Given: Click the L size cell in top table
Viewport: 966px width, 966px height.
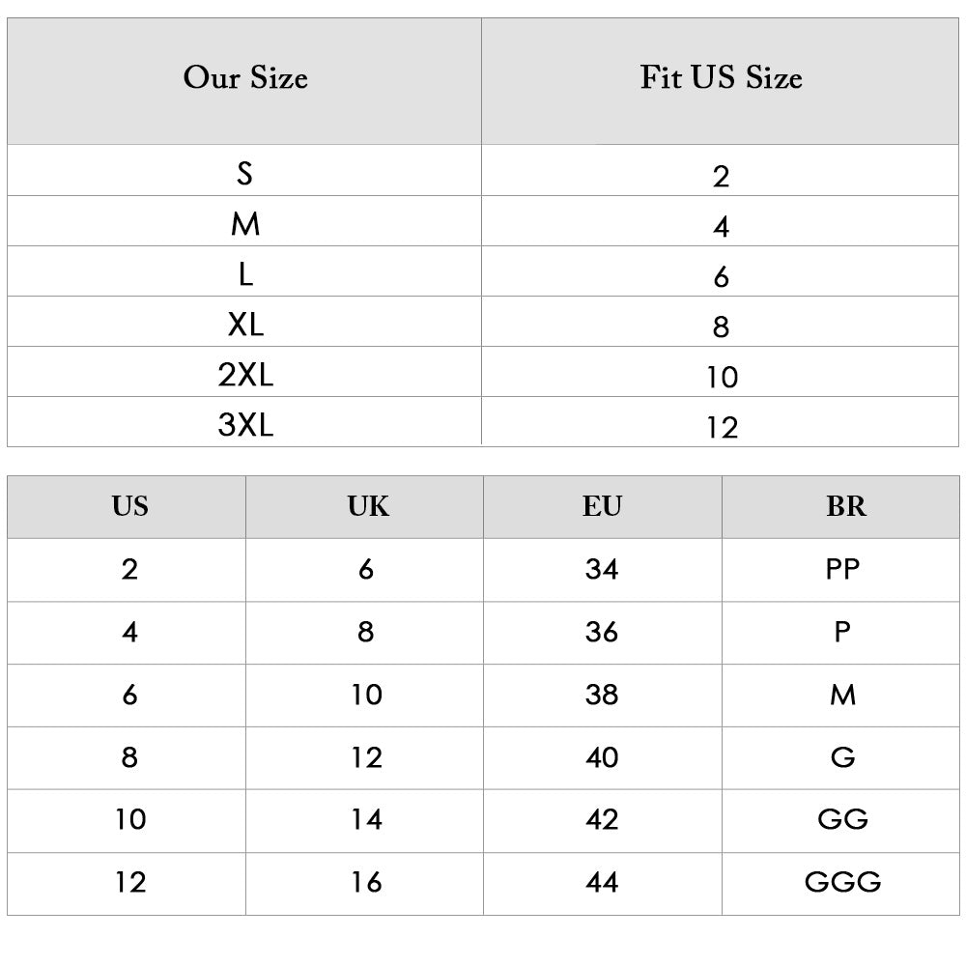Looking at the screenshot, I should pyautogui.click(x=245, y=274).
